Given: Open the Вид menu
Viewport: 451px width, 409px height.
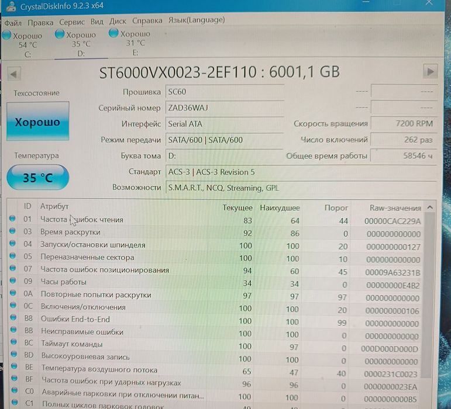Looking at the screenshot, I should point(97,22).
